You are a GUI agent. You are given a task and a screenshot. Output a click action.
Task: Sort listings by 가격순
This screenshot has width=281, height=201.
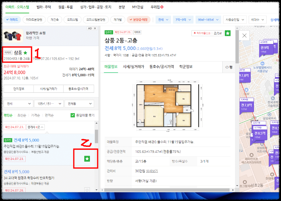35,115
